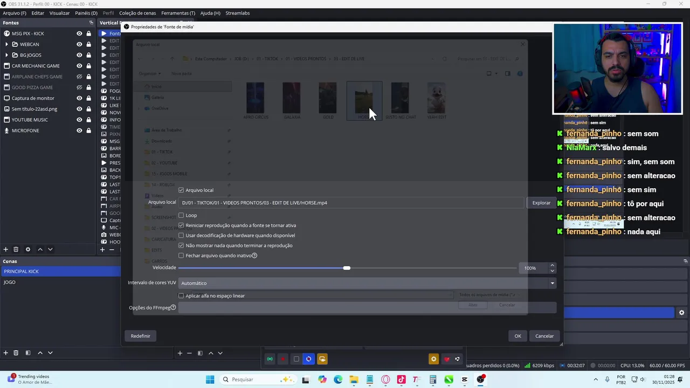The width and height of the screenshot is (690, 388).
Task: Open source properties gear in Fontes toolbar
Action: tap(28, 250)
